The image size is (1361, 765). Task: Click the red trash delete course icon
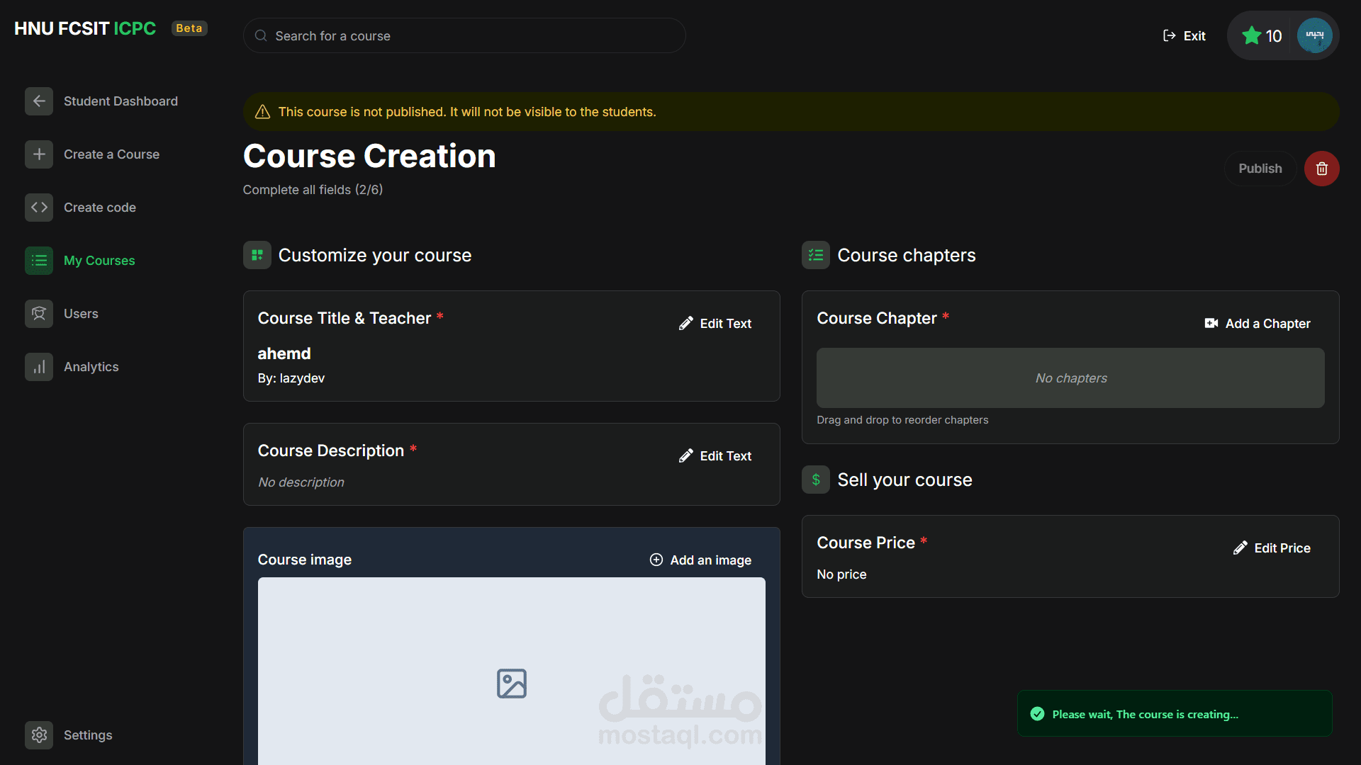pos(1321,169)
